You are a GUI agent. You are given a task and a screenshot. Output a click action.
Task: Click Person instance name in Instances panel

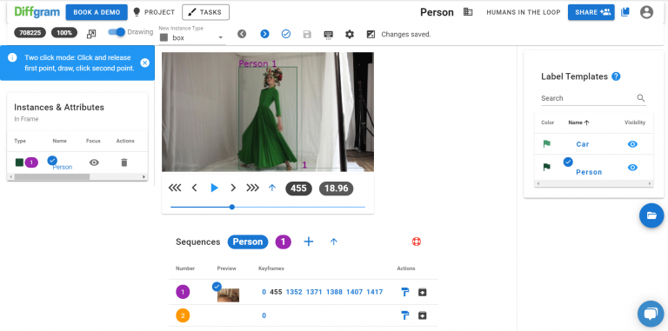point(63,167)
